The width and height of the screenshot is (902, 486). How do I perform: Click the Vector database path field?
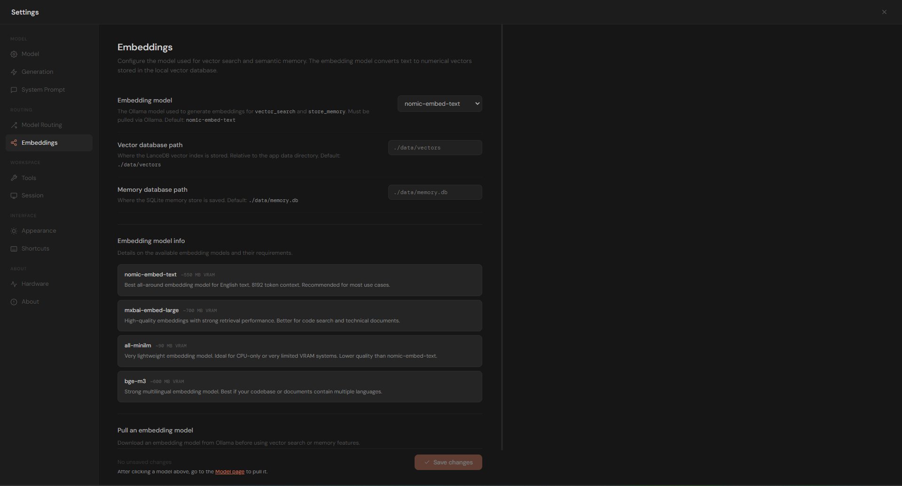435,148
